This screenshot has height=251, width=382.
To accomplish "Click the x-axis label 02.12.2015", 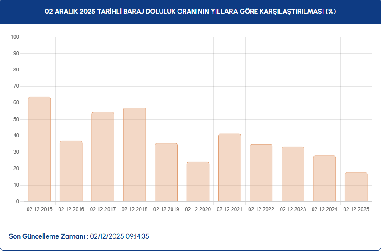I will [40, 209].
